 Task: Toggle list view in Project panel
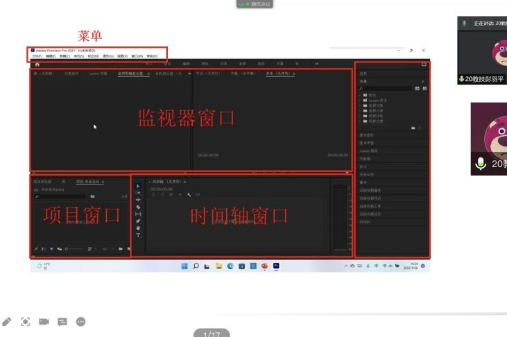[x=43, y=248]
